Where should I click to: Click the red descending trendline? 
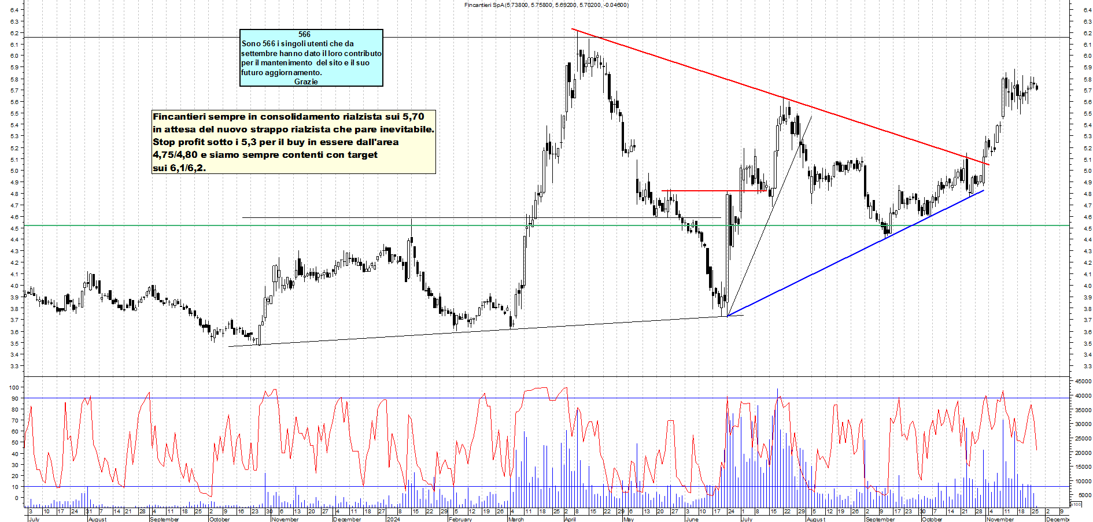pyautogui.click(x=781, y=97)
